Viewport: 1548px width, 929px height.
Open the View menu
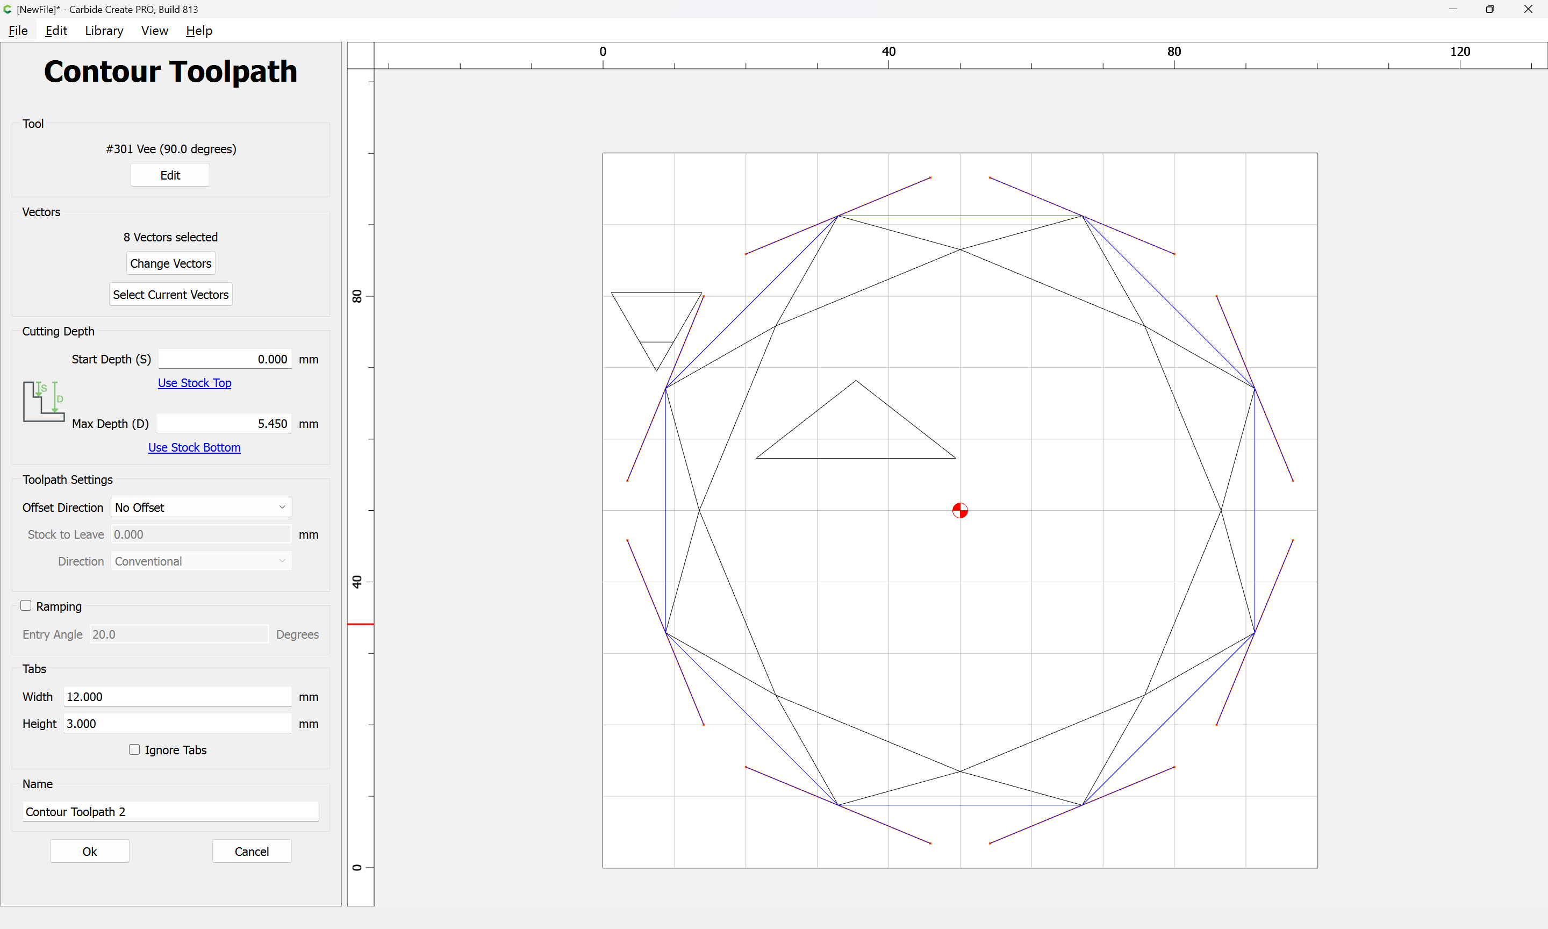pyautogui.click(x=155, y=30)
